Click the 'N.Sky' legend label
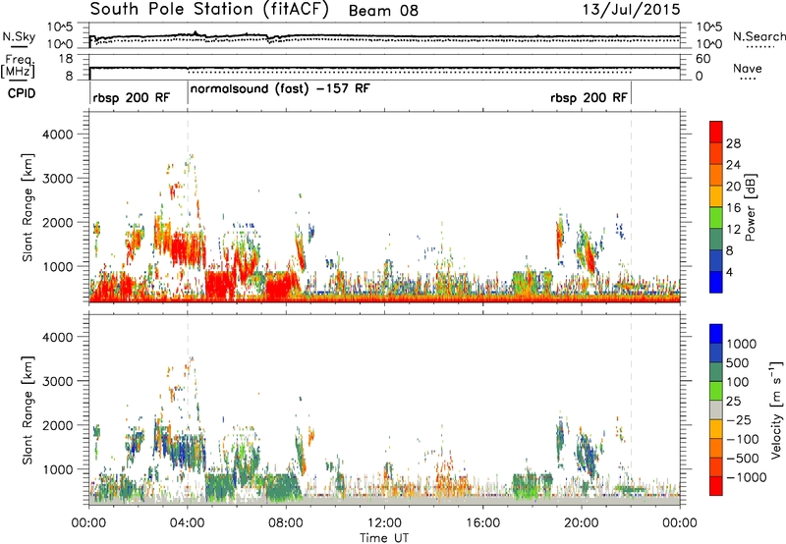Screen dimensions: 786x544 tap(19, 37)
